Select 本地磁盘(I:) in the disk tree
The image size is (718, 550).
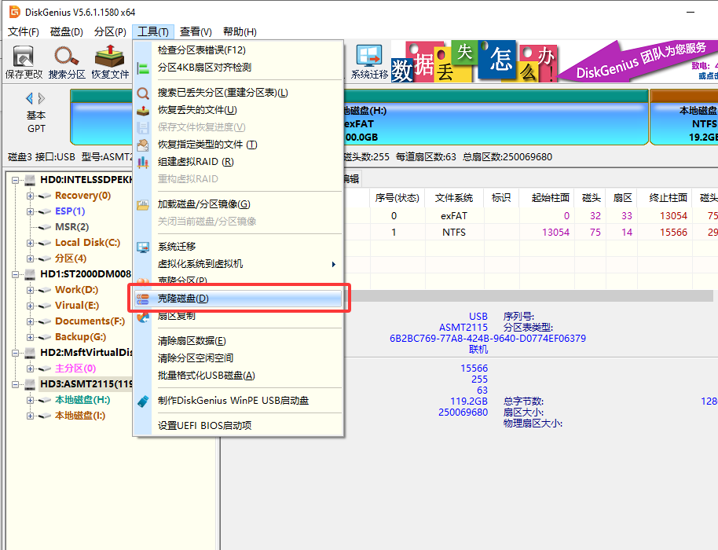[80, 416]
